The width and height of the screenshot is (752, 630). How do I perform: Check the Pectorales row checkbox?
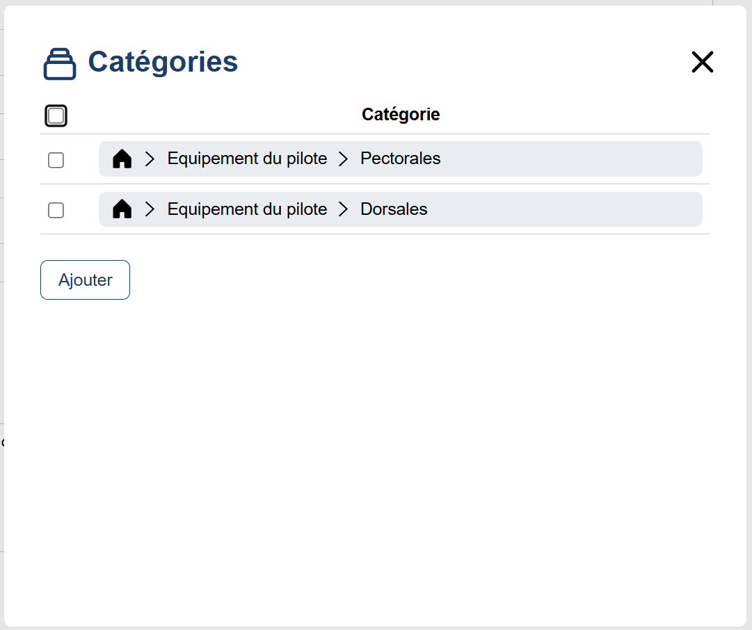click(56, 160)
